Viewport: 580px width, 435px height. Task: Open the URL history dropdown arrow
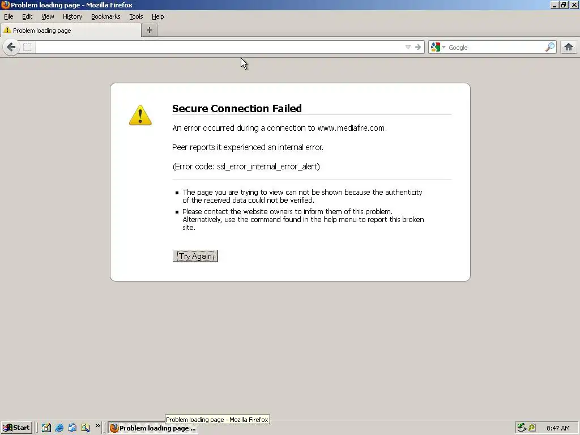tap(408, 47)
